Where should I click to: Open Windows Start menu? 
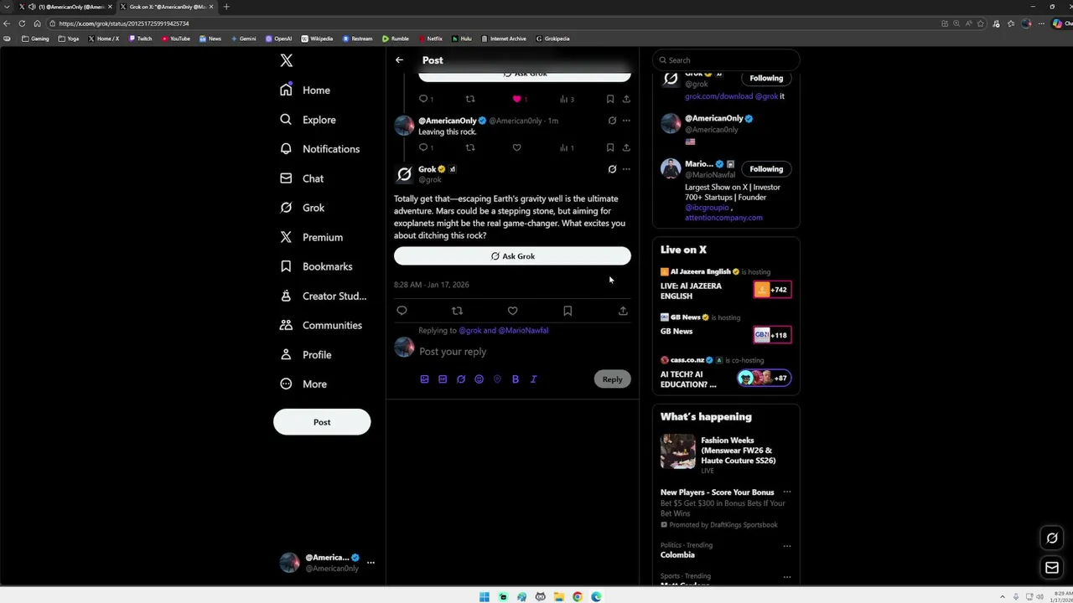(485, 597)
